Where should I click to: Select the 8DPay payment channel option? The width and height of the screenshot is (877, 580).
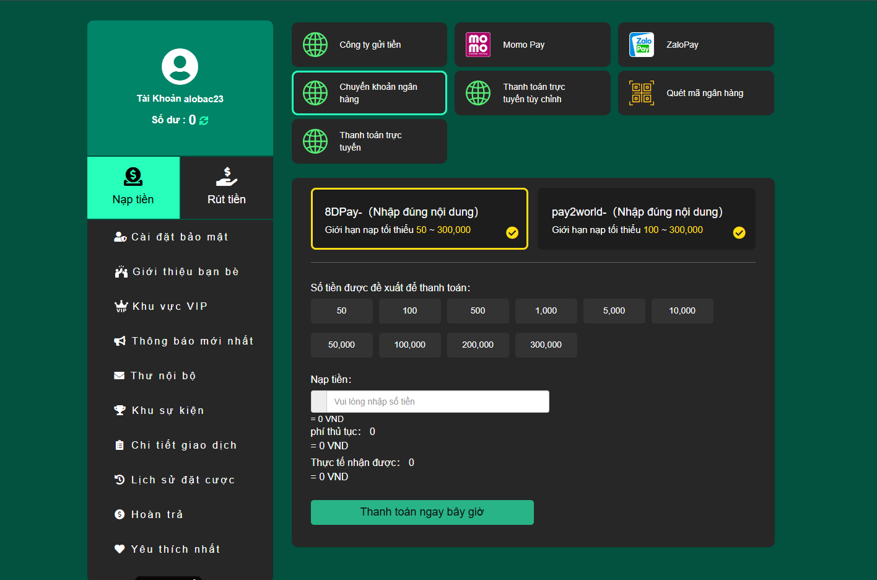[x=419, y=219]
